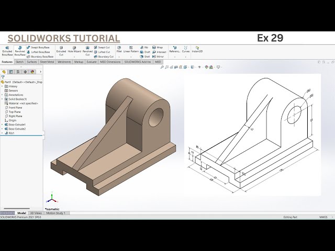Expand the Solid Bodies(1) node
The image size is (335, 251).
(x=2, y=99)
